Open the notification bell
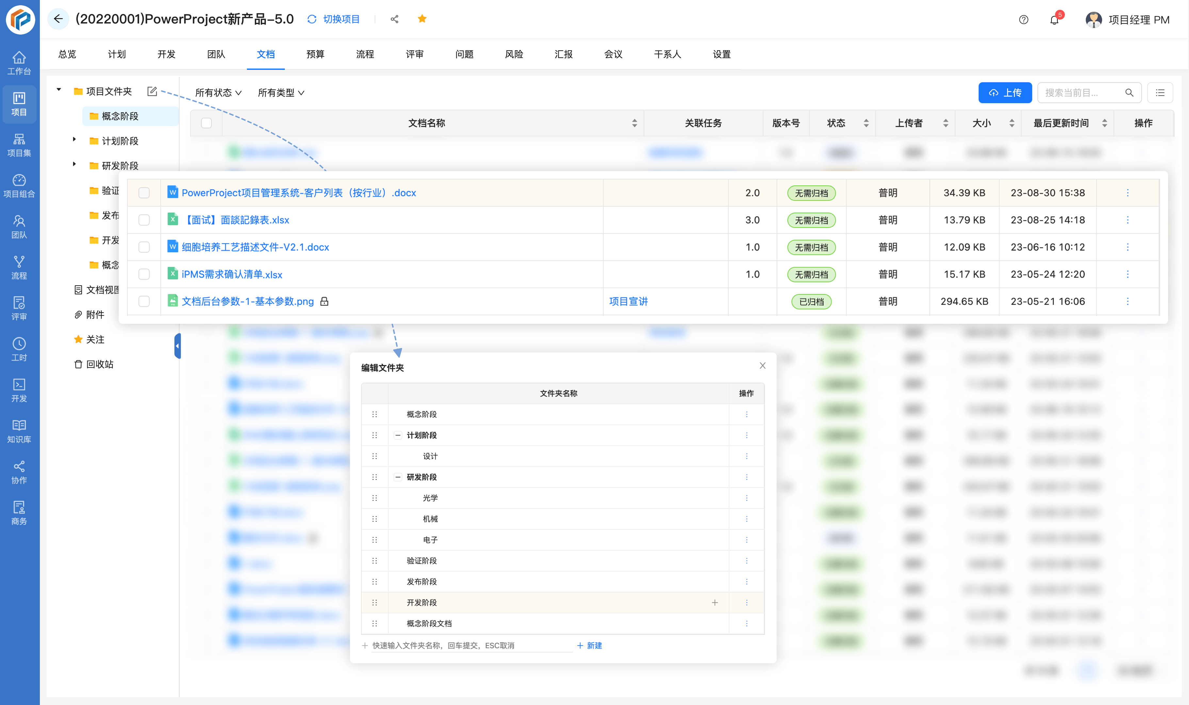The height and width of the screenshot is (705, 1189). click(x=1054, y=20)
